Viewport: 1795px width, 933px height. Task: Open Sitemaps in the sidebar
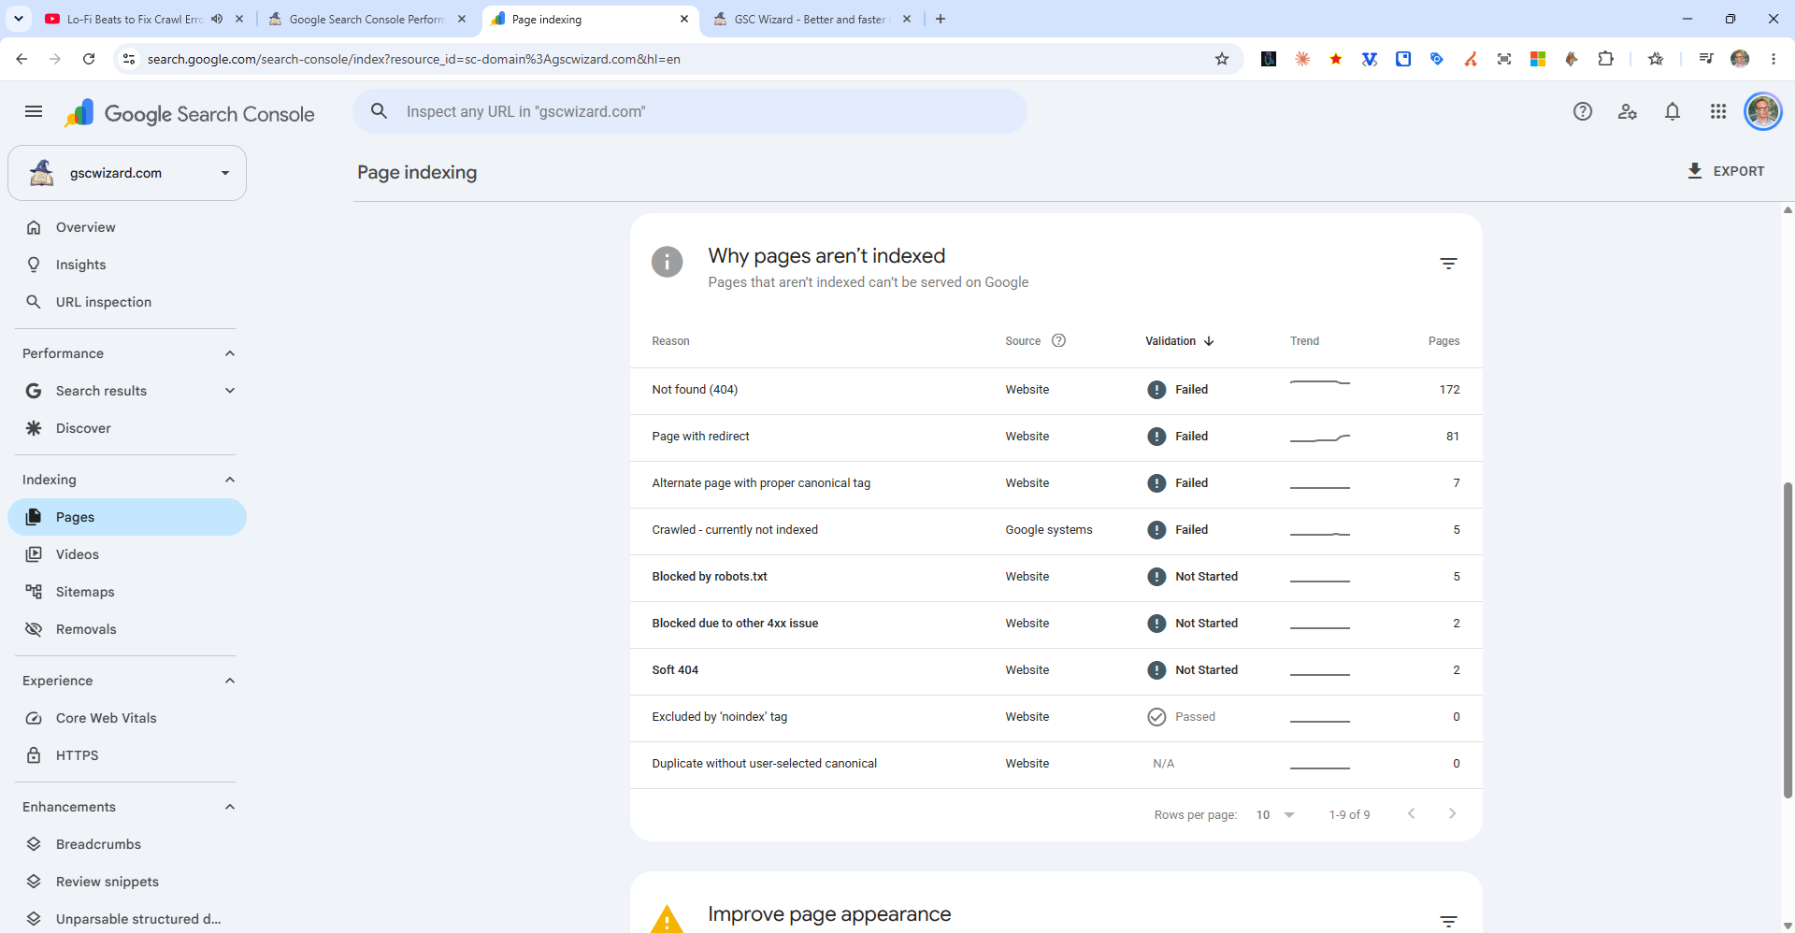[127, 592]
